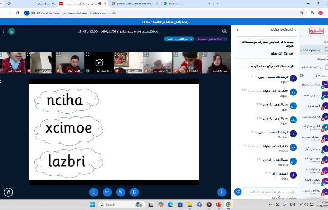
Task: Open Chrome from taskbar
Action: point(228,204)
